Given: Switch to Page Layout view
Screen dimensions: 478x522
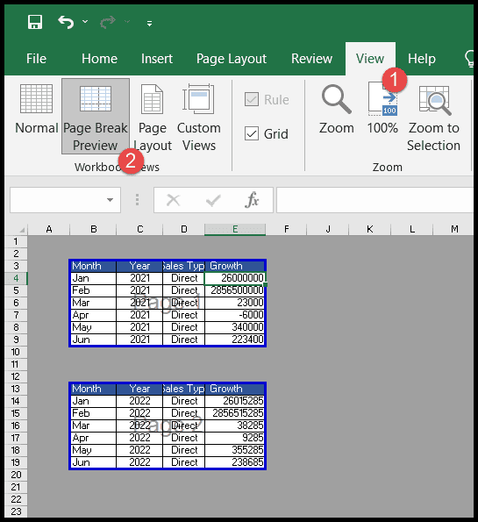Looking at the screenshot, I should 153,116.
